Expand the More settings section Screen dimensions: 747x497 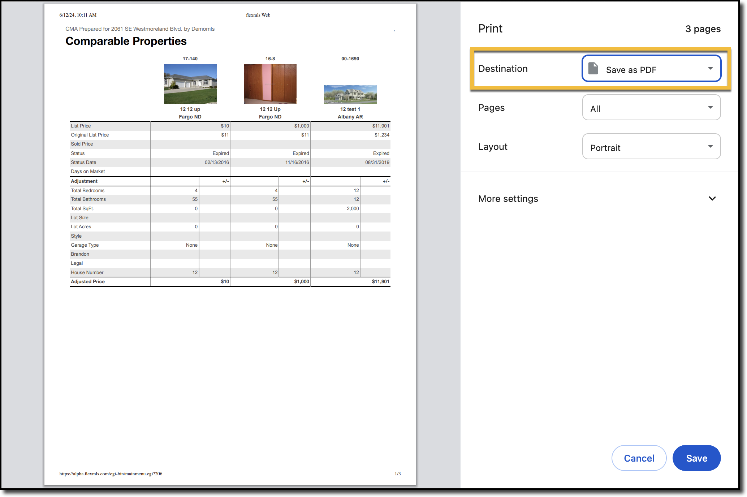(x=508, y=198)
